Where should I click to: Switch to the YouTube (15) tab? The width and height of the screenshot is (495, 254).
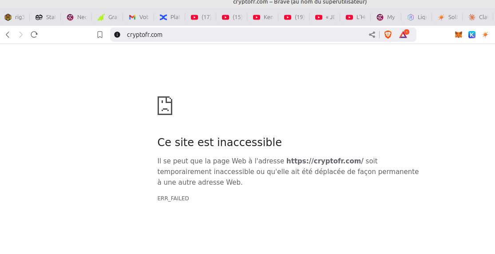(x=232, y=17)
